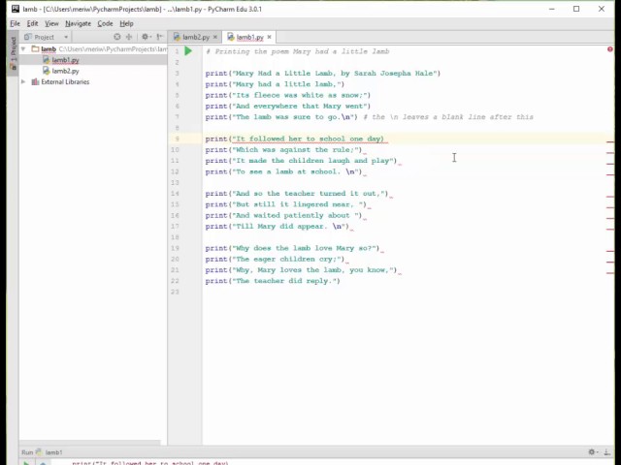Click the External Libraries icon
This screenshot has height=465, width=621.
35,81
